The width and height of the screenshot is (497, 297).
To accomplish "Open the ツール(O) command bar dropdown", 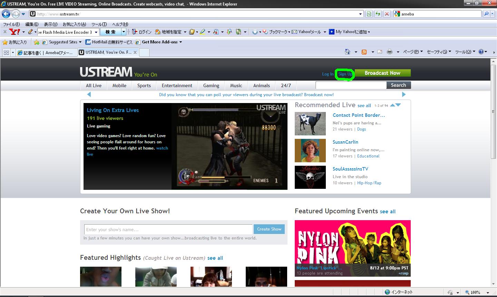I will coord(465,52).
